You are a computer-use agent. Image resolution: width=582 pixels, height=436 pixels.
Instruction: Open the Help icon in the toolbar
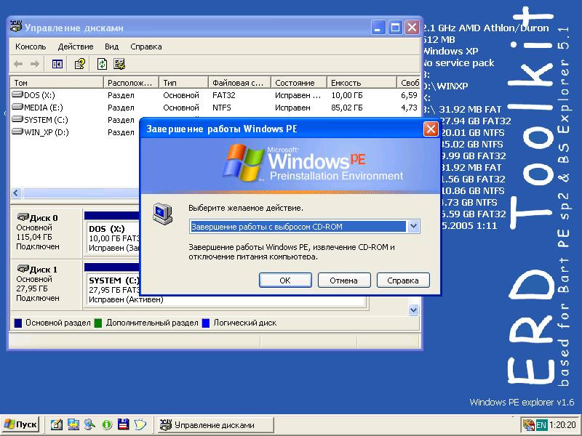(80, 64)
